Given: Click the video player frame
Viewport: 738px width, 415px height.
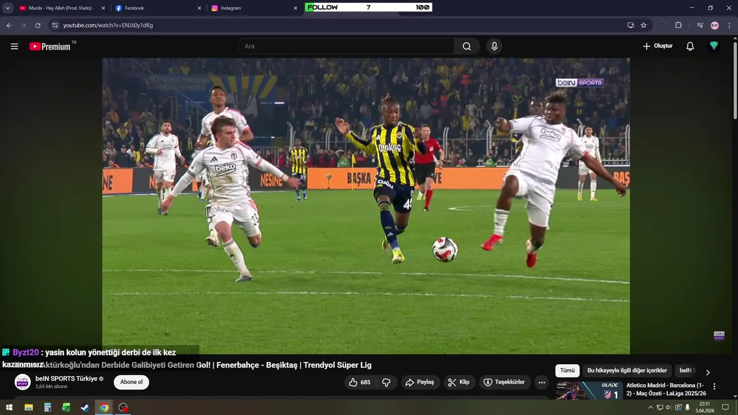Looking at the screenshot, I should click(x=366, y=206).
